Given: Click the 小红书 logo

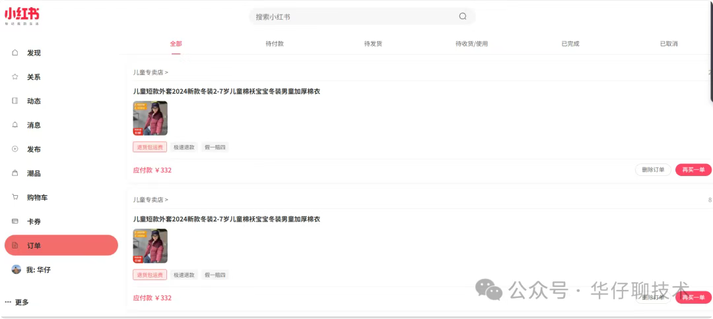Looking at the screenshot, I should coord(22,16).
